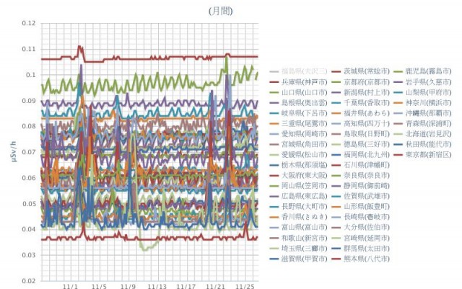Select the 北海道(岩見沢) legend entry
This screenshot has width=462, height=289.
point(422,134)
